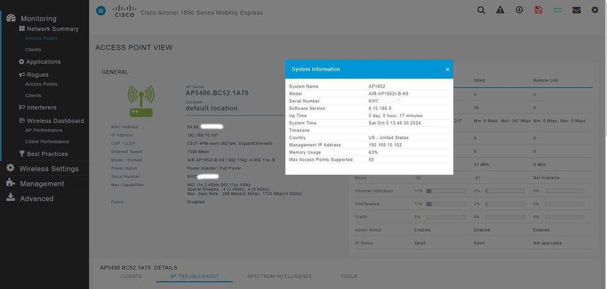Expand Advanced menu
This screenshot has height=289, width=607.
(x=37, y=199)
